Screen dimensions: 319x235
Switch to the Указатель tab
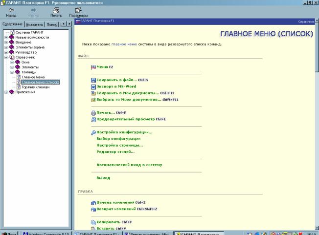pos(34,24)
